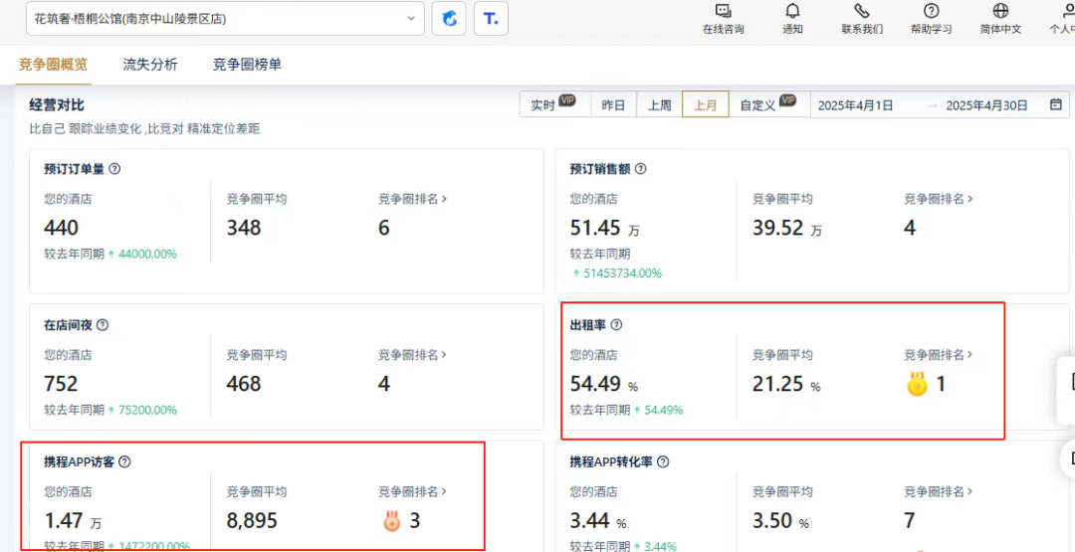Select 昨日 time range
The width and height of the screenshot is (1075, 552).
tap(613, 105)
